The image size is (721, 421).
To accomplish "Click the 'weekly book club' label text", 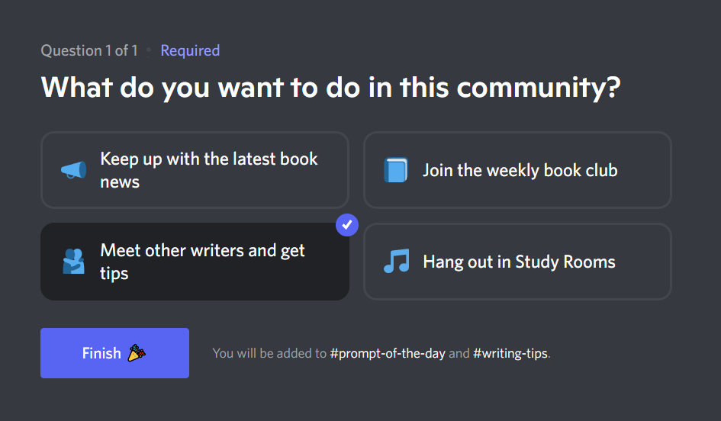I will pyautogui.click(x=549, y=170).
